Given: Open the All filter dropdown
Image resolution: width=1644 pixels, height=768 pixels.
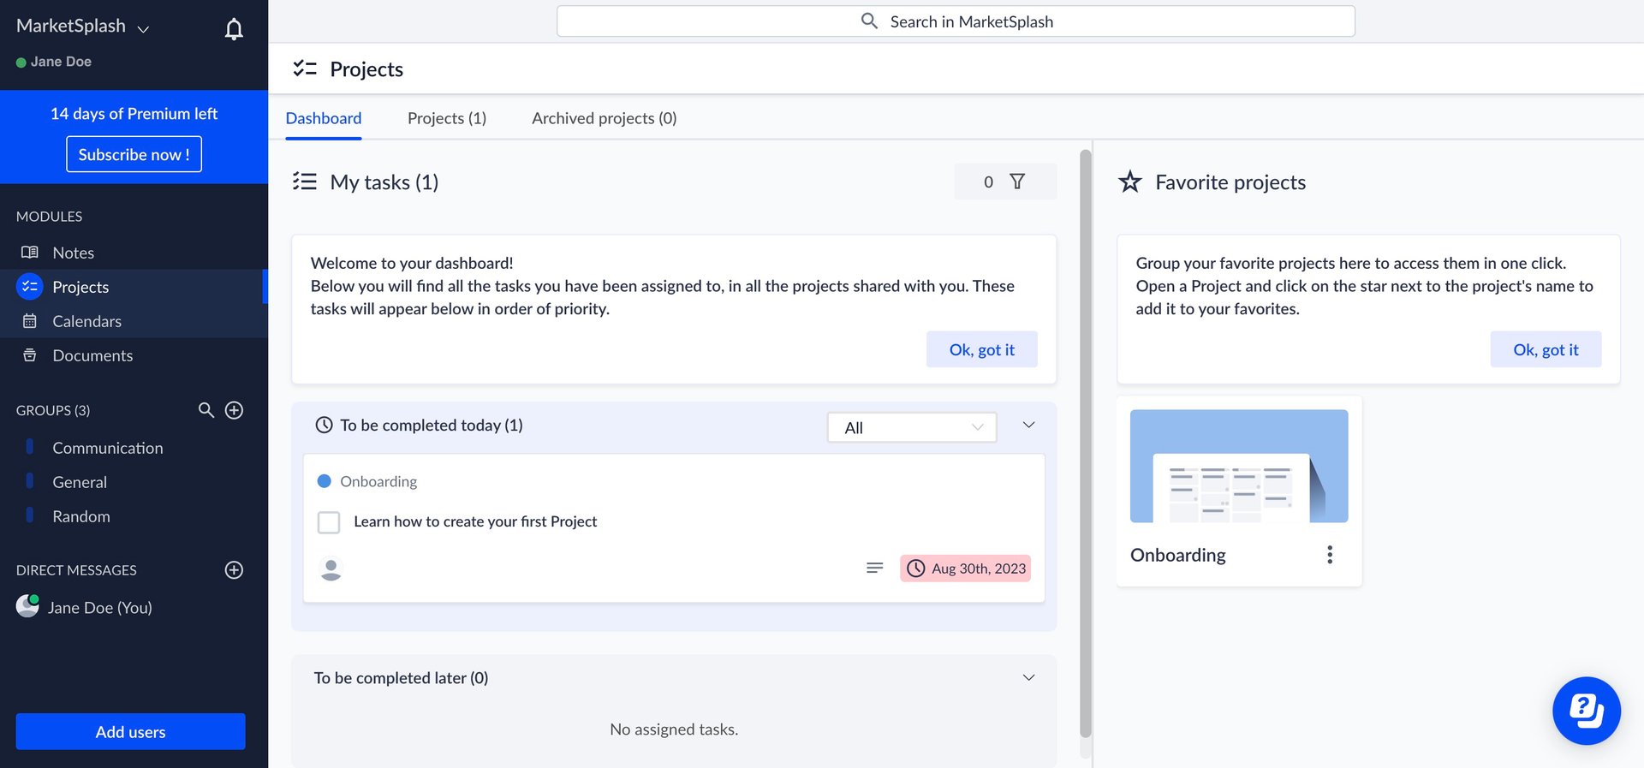Looking at the screenshot, I should click(912, 427).
